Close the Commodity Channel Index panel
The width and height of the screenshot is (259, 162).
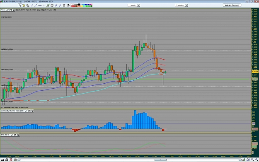[33, 111]
